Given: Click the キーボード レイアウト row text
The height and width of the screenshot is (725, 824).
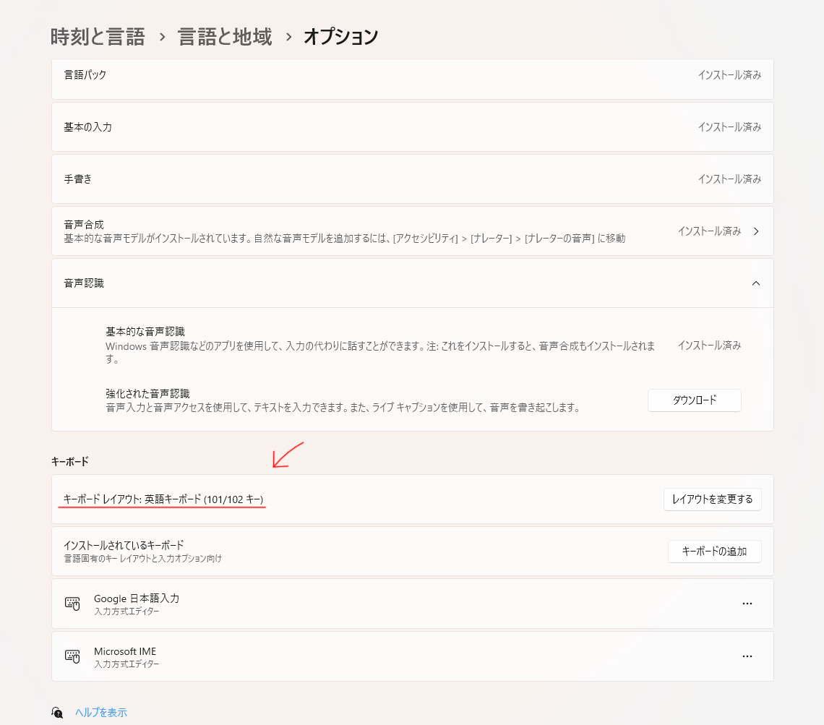Looking at the screenshot, I should [x=163, y=499].
